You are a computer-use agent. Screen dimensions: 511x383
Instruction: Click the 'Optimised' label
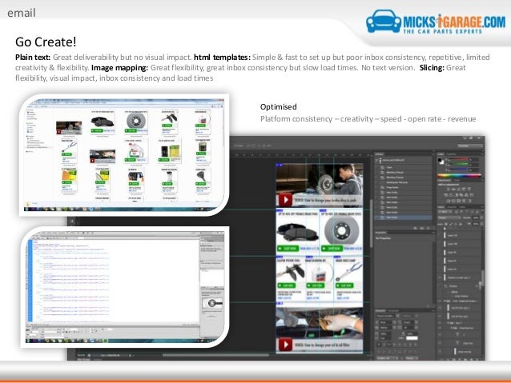pos(278,106)
